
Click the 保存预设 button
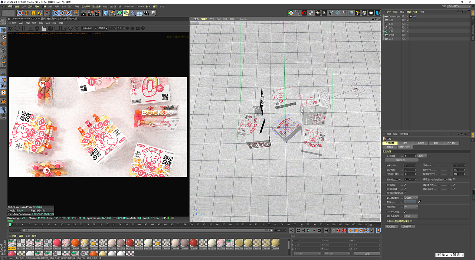[408, 227]
